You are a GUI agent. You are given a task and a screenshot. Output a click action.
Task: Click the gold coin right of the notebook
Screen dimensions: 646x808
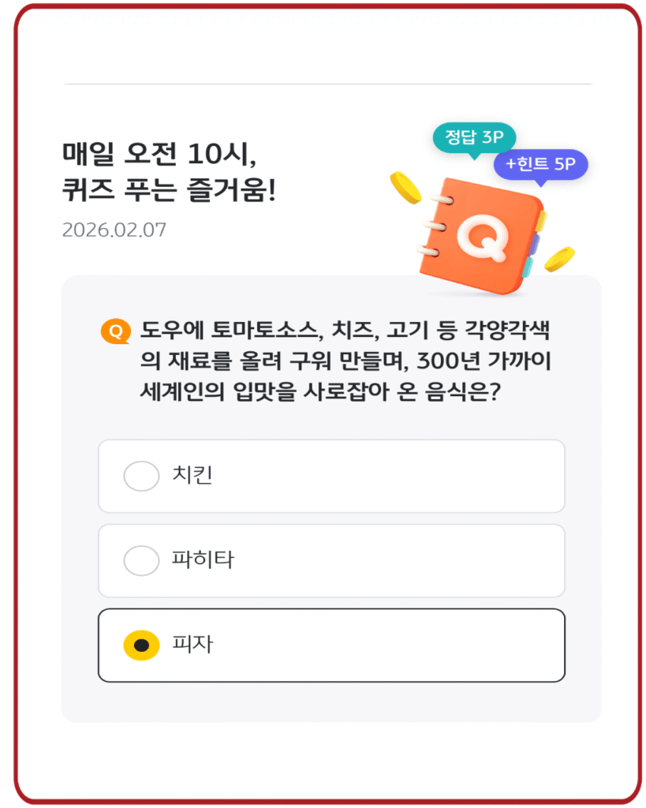coord(560,258)
